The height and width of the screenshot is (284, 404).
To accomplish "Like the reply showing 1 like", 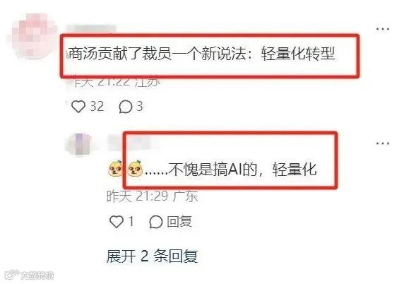I will (x=117, y=221).
